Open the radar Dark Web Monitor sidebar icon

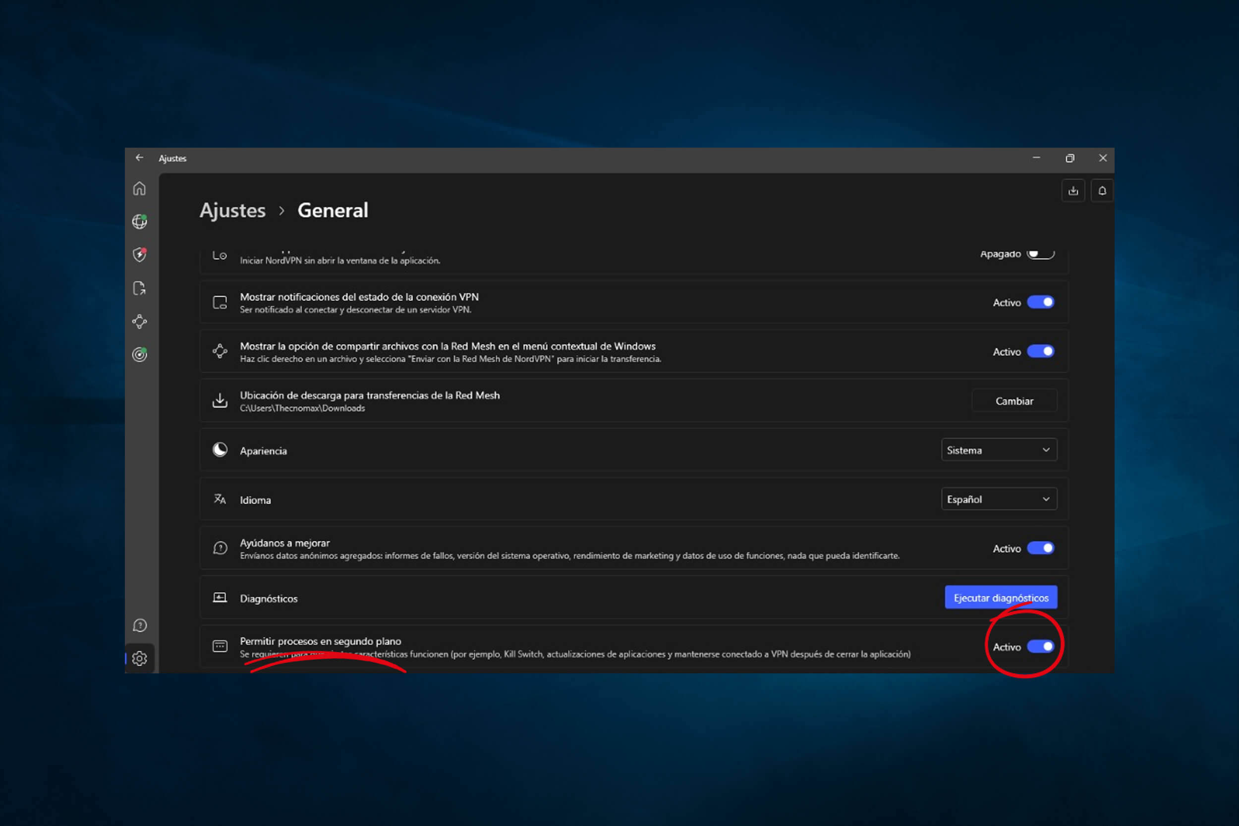pyautogui.click(x=140, y=354)
